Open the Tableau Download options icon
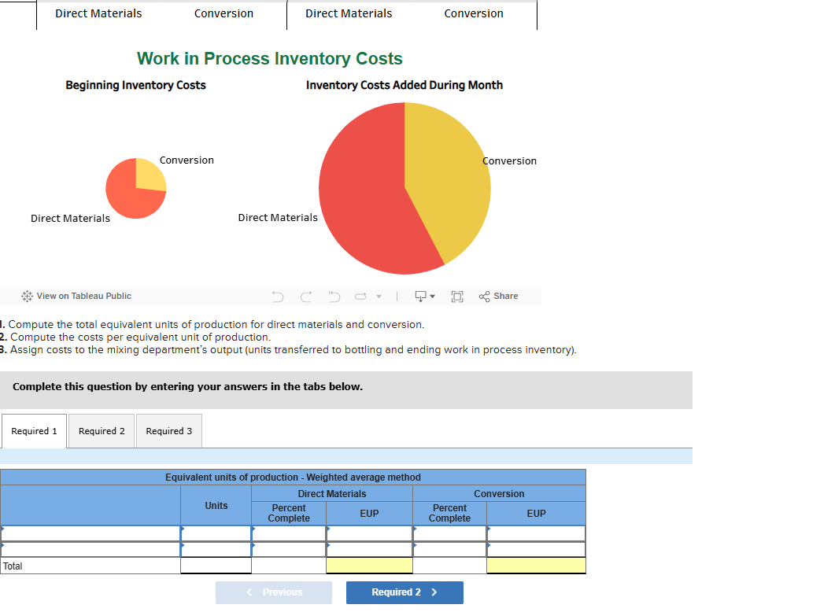The height and width of the screenshot is (612, 820). point(420,296)
